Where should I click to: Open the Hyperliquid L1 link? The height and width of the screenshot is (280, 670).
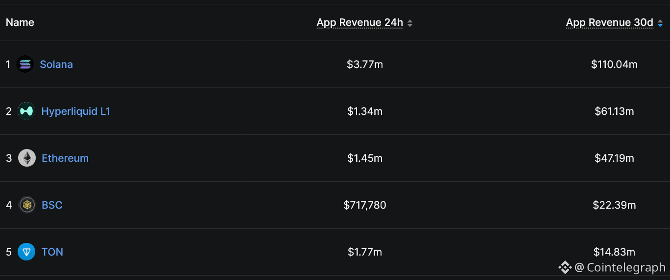pos(76,111)
